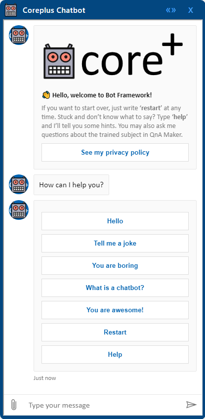Click the Restart button
The height and width of the screenshot is (419, 205).
(115, 332)
